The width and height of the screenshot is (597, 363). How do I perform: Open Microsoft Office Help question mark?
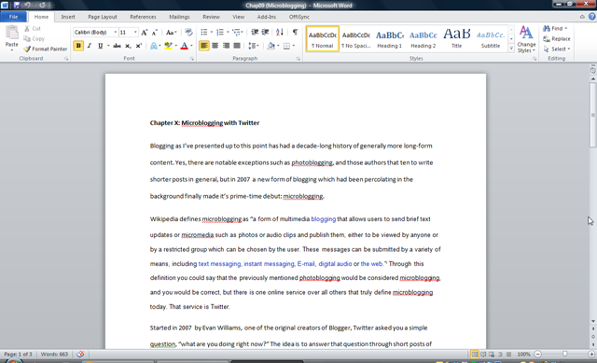592,17
